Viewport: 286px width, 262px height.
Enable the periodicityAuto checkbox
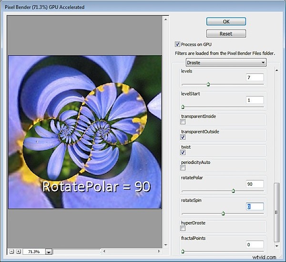coord(183,168)
